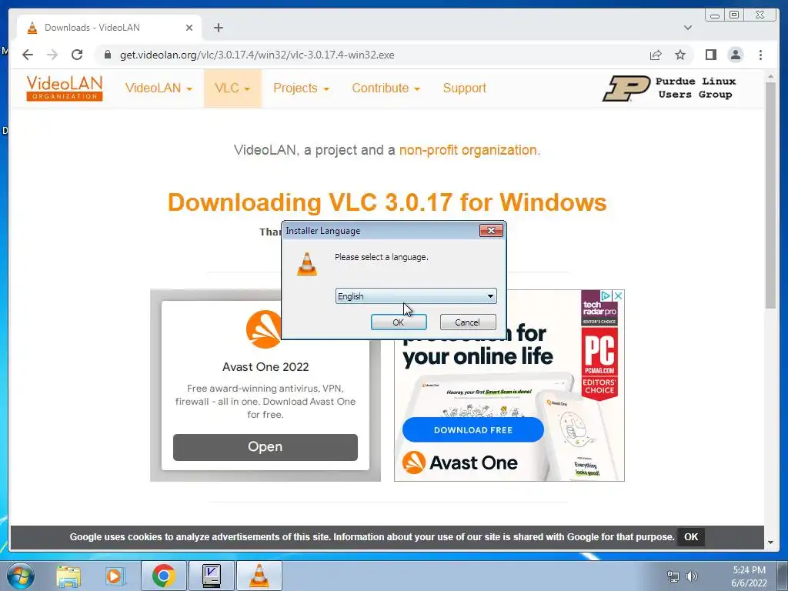View site information via lock icon
Screen dimensions: 788x591
107,55
